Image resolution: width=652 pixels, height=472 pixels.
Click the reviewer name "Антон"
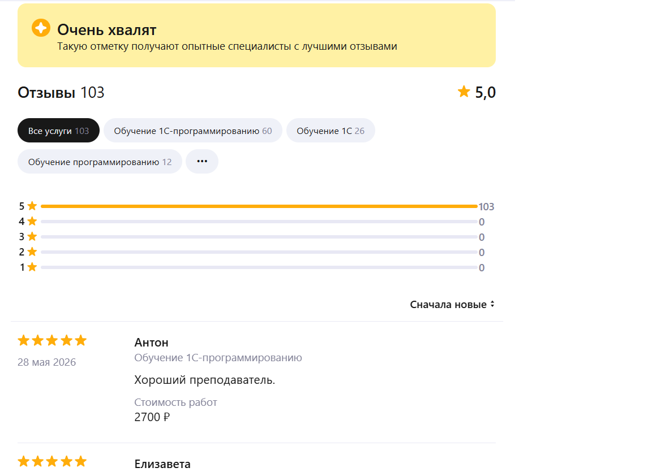tap(151, 343)
